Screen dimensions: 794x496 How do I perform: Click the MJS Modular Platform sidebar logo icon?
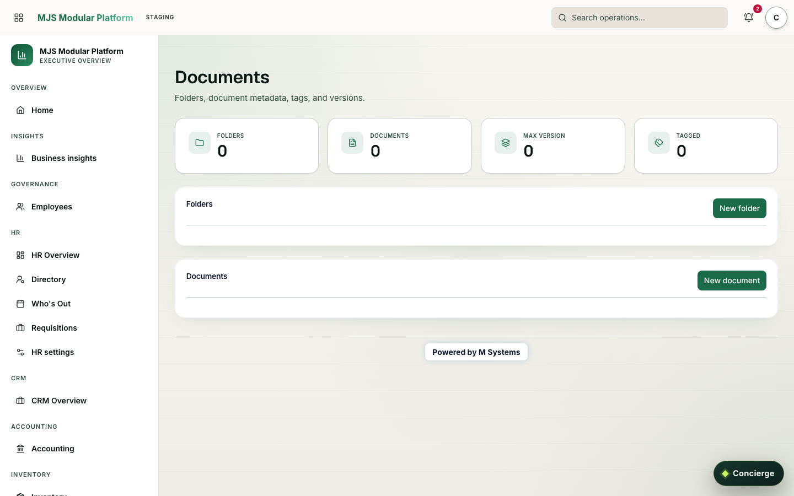tap(22, 55)
